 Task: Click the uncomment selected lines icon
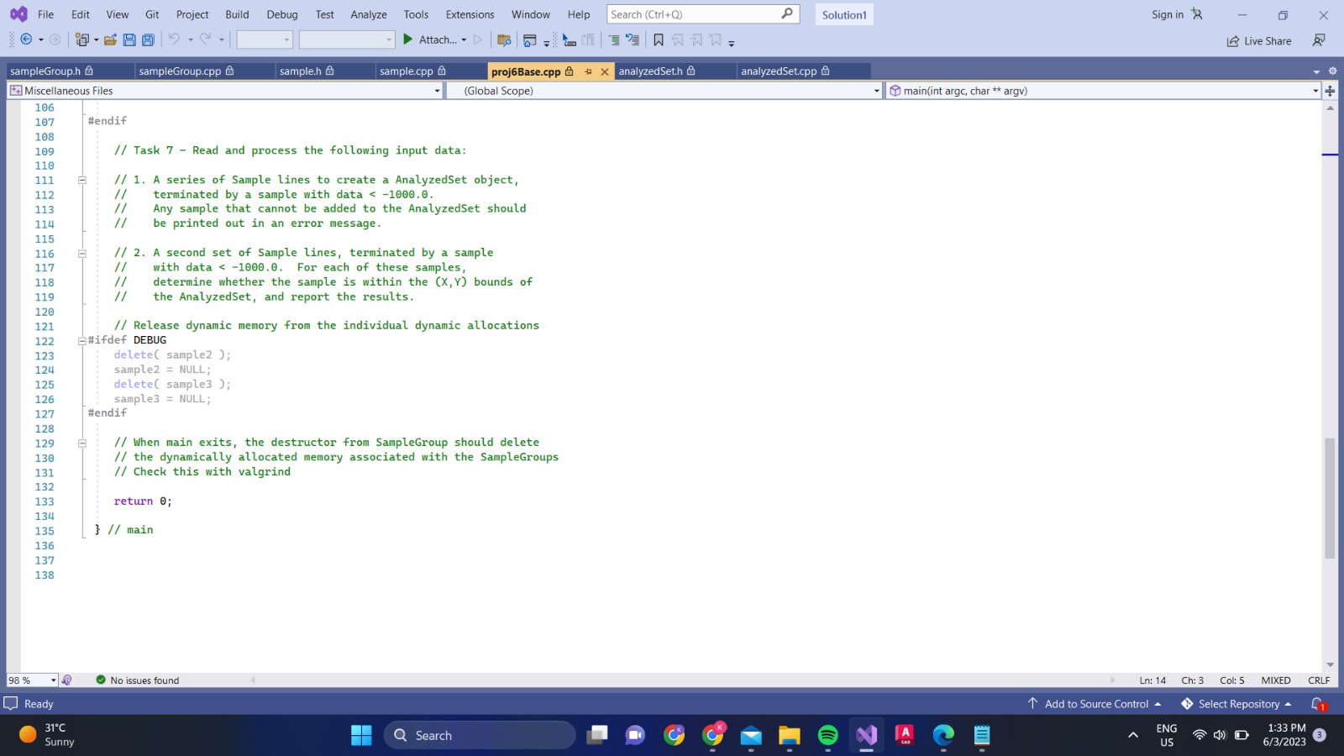tap(633, 40)
